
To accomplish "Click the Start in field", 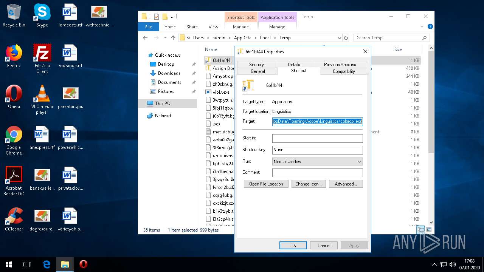I will (x=318, y=138).
